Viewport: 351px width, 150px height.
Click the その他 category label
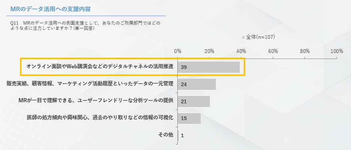[166, 135]
